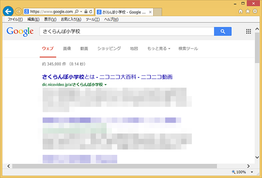Click the Google favicon in address bar
The width and height of the screenshot is (262, 178).
[x=26, y=12]
